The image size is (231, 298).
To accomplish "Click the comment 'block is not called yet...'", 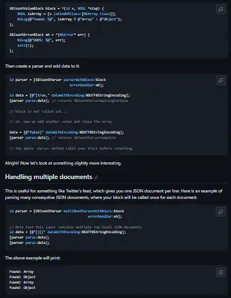I will 38,111.
